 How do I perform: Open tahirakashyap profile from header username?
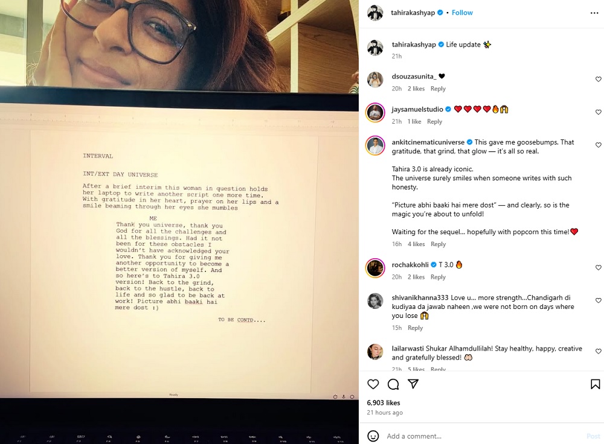click(413, 13)
